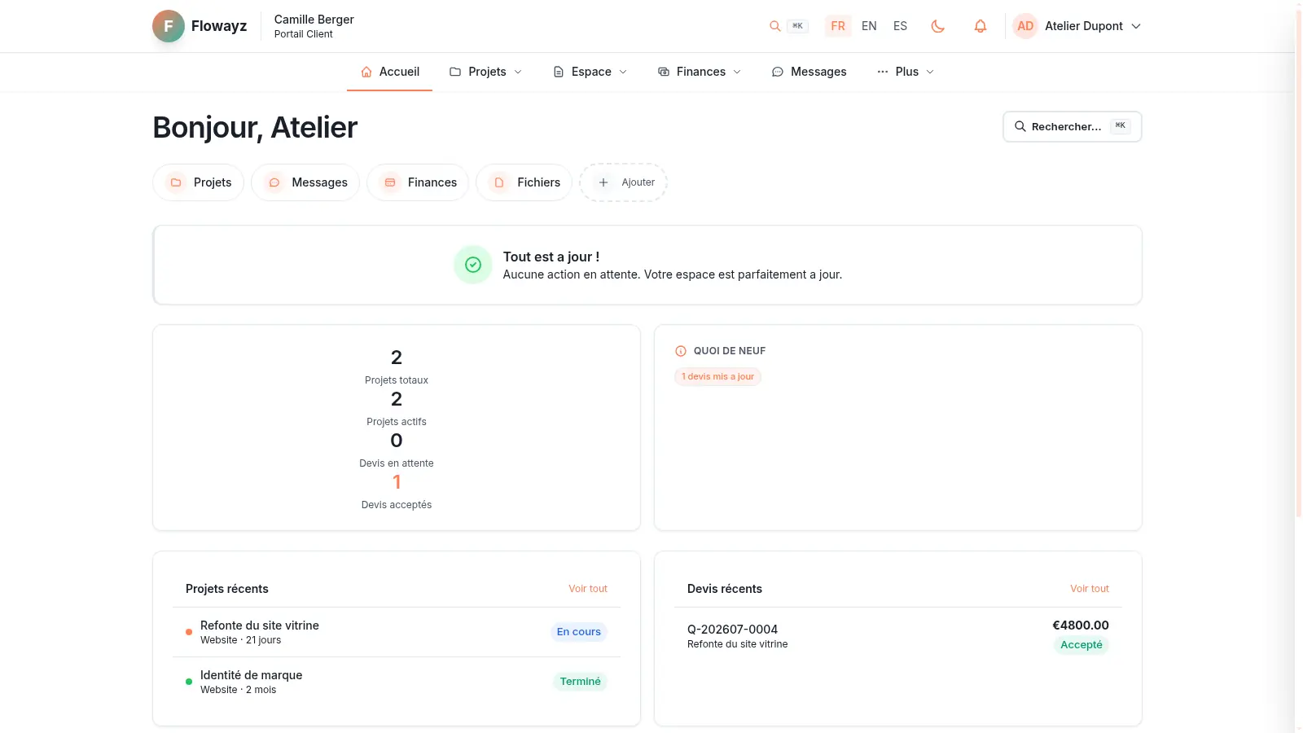The image size is (1303, 733).
Task: Click the Ajouter shortcut button
Action: point(624,182)
